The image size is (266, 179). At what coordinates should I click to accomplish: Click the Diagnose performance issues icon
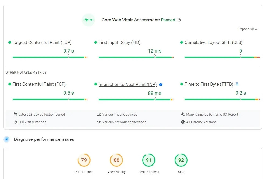click(x=7, y=139)
